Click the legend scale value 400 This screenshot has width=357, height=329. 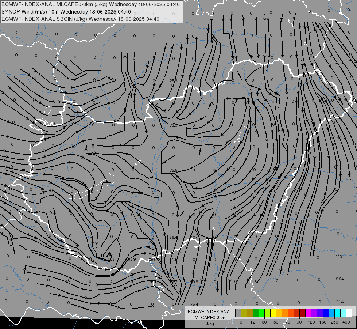346,322
